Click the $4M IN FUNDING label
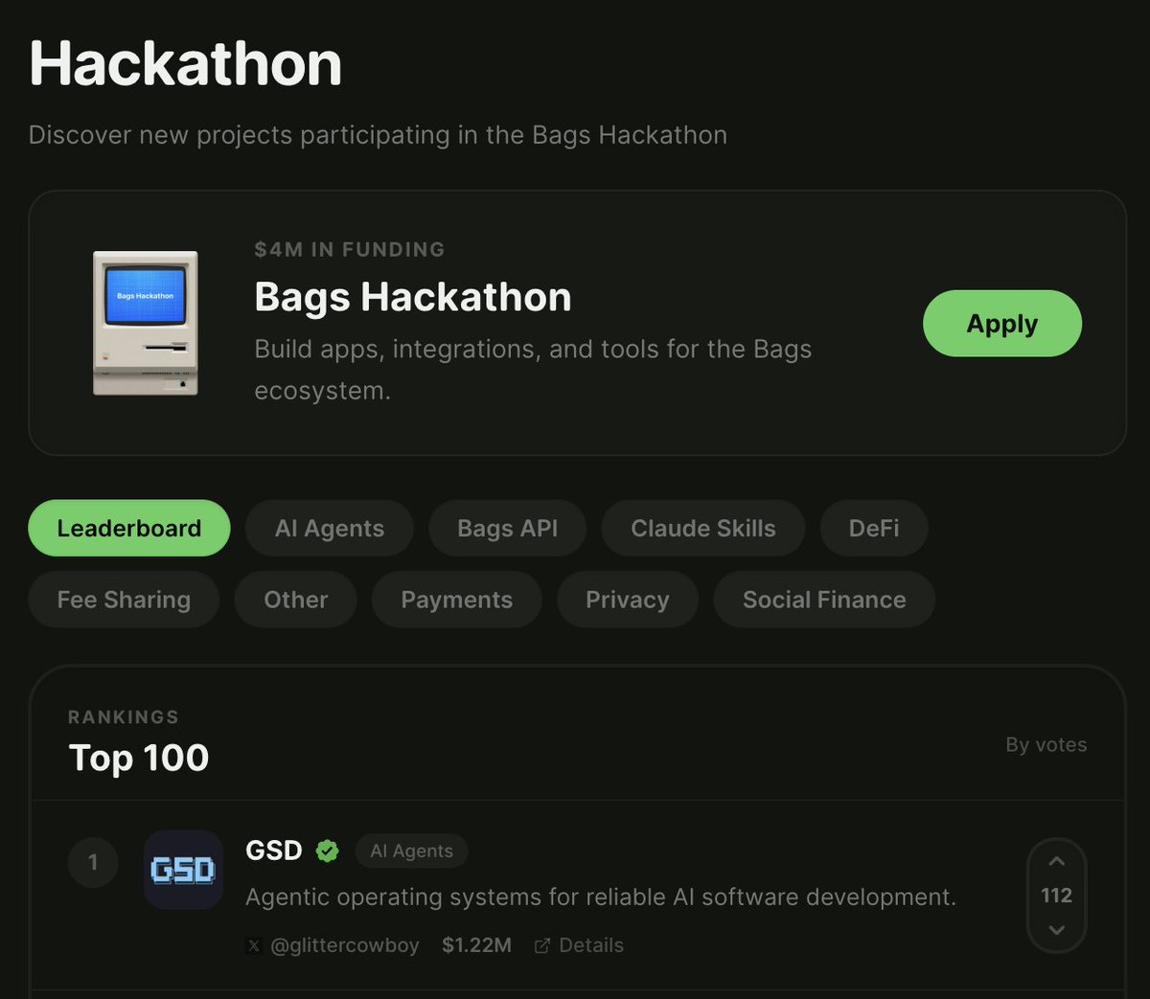 pos(350,250)
